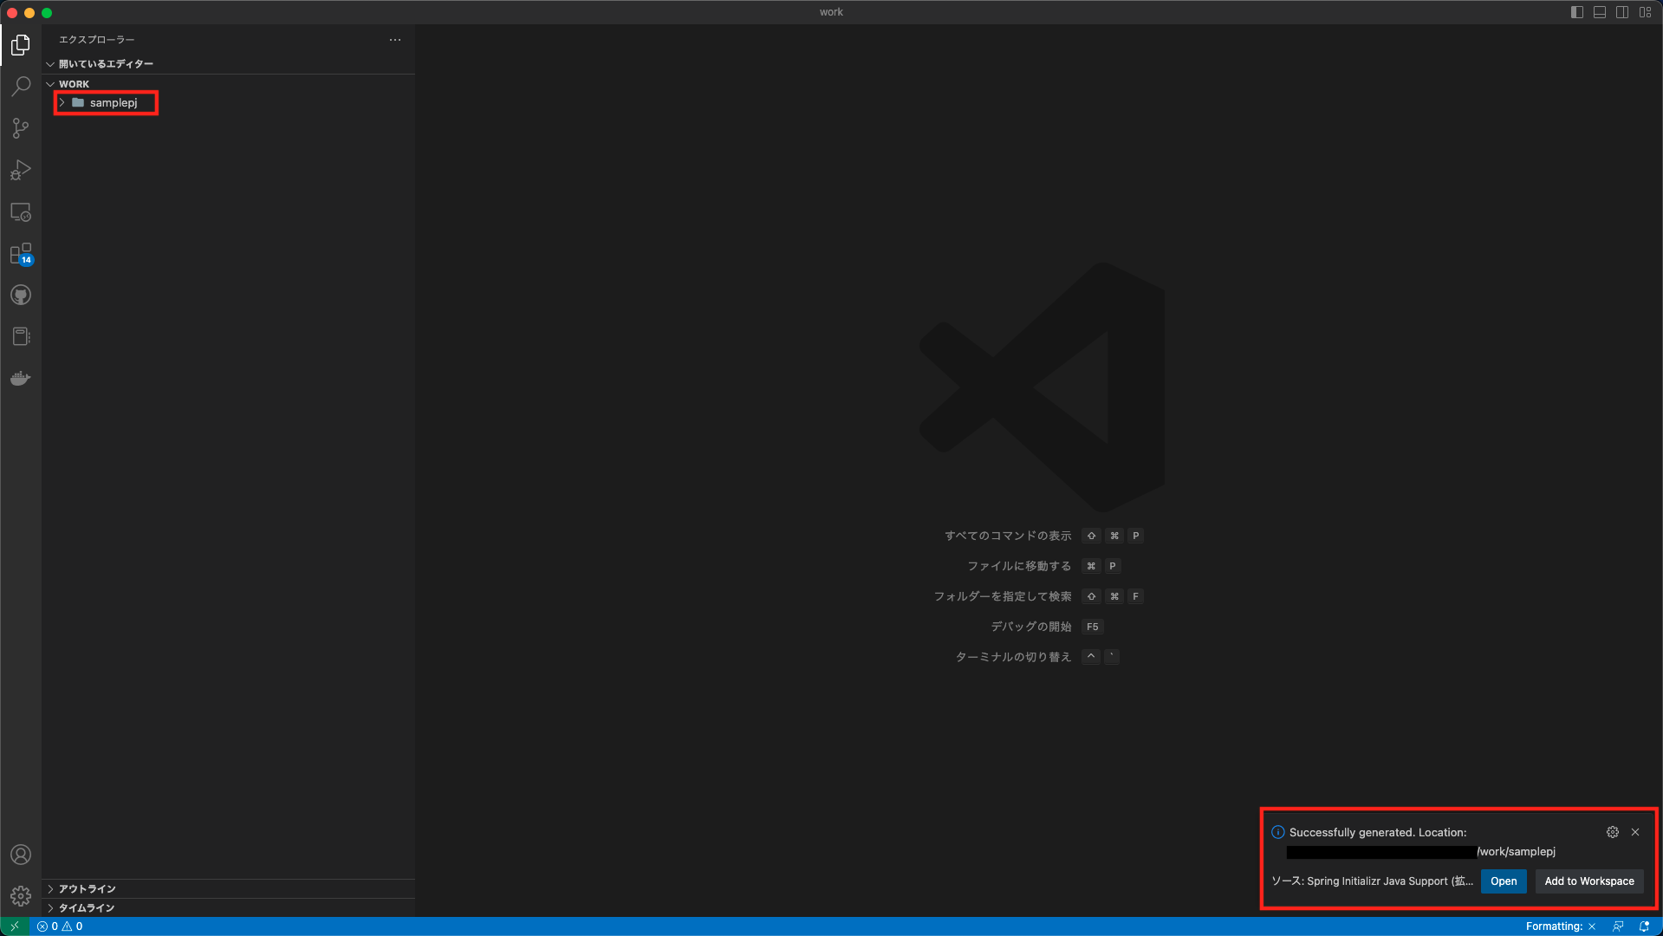
Task: Open the Explorer views menu with three dots
Action: click(x=395, y=40)
